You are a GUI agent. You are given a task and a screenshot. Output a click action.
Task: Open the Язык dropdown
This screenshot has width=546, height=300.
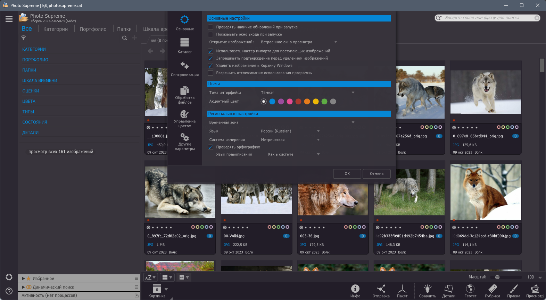pos(290,131)
